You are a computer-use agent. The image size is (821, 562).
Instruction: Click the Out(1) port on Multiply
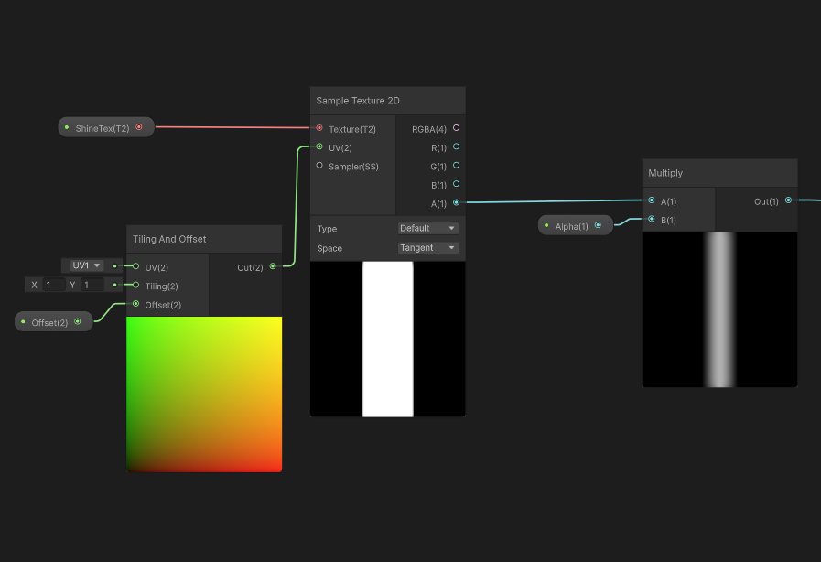pos(789,201)
